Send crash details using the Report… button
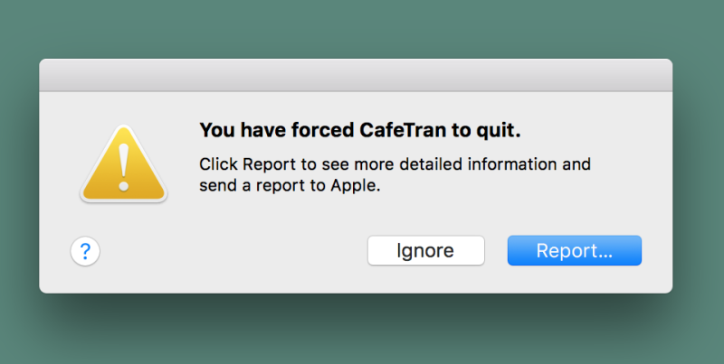 575,251
